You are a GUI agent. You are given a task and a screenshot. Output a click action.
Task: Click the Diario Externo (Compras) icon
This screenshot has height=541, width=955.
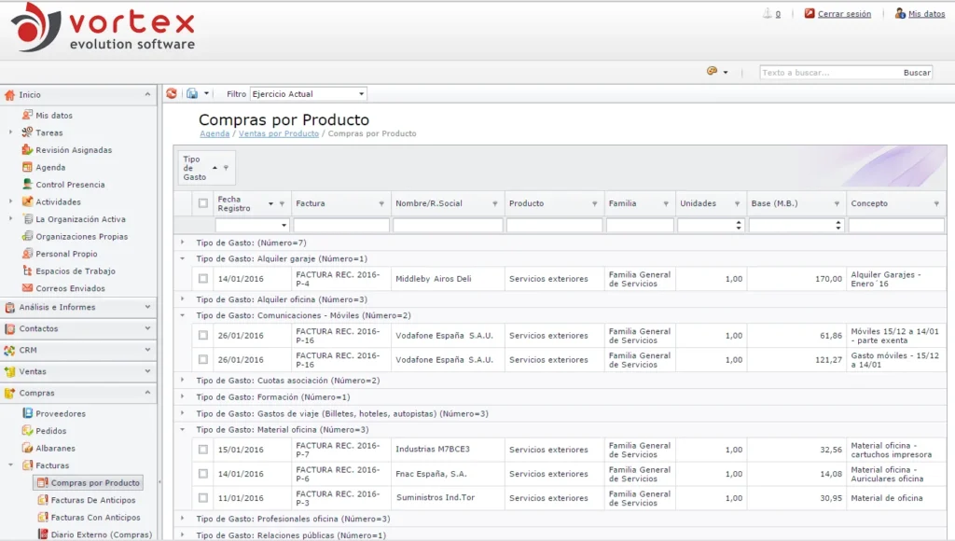43,534
